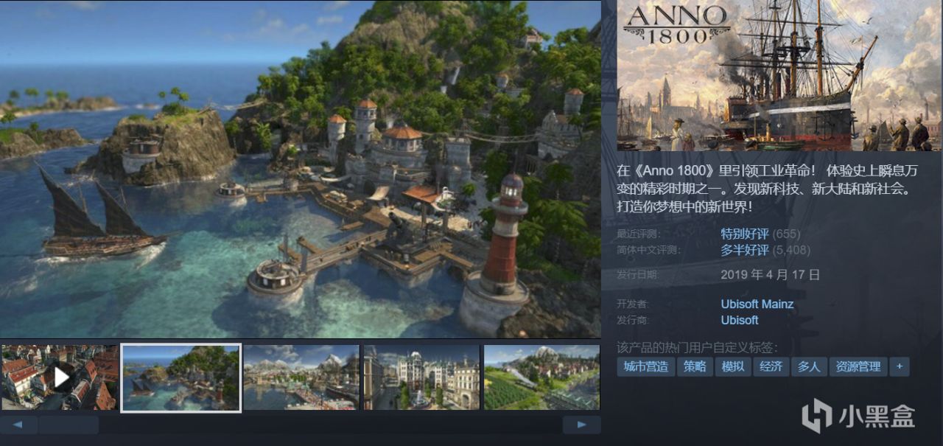943x446 pixels.
Task: Open publisher Ubisoft link
Action: pyautogui.click(x=740, y=320)
